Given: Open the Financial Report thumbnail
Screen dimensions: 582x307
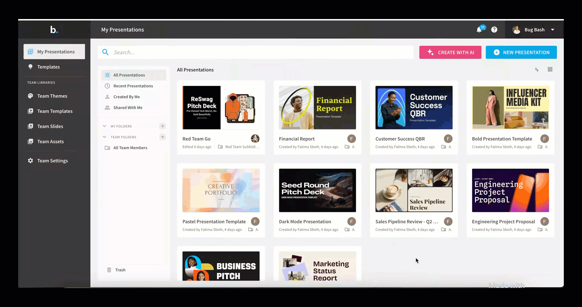Looking at the screenshot, I should [317, 107].
